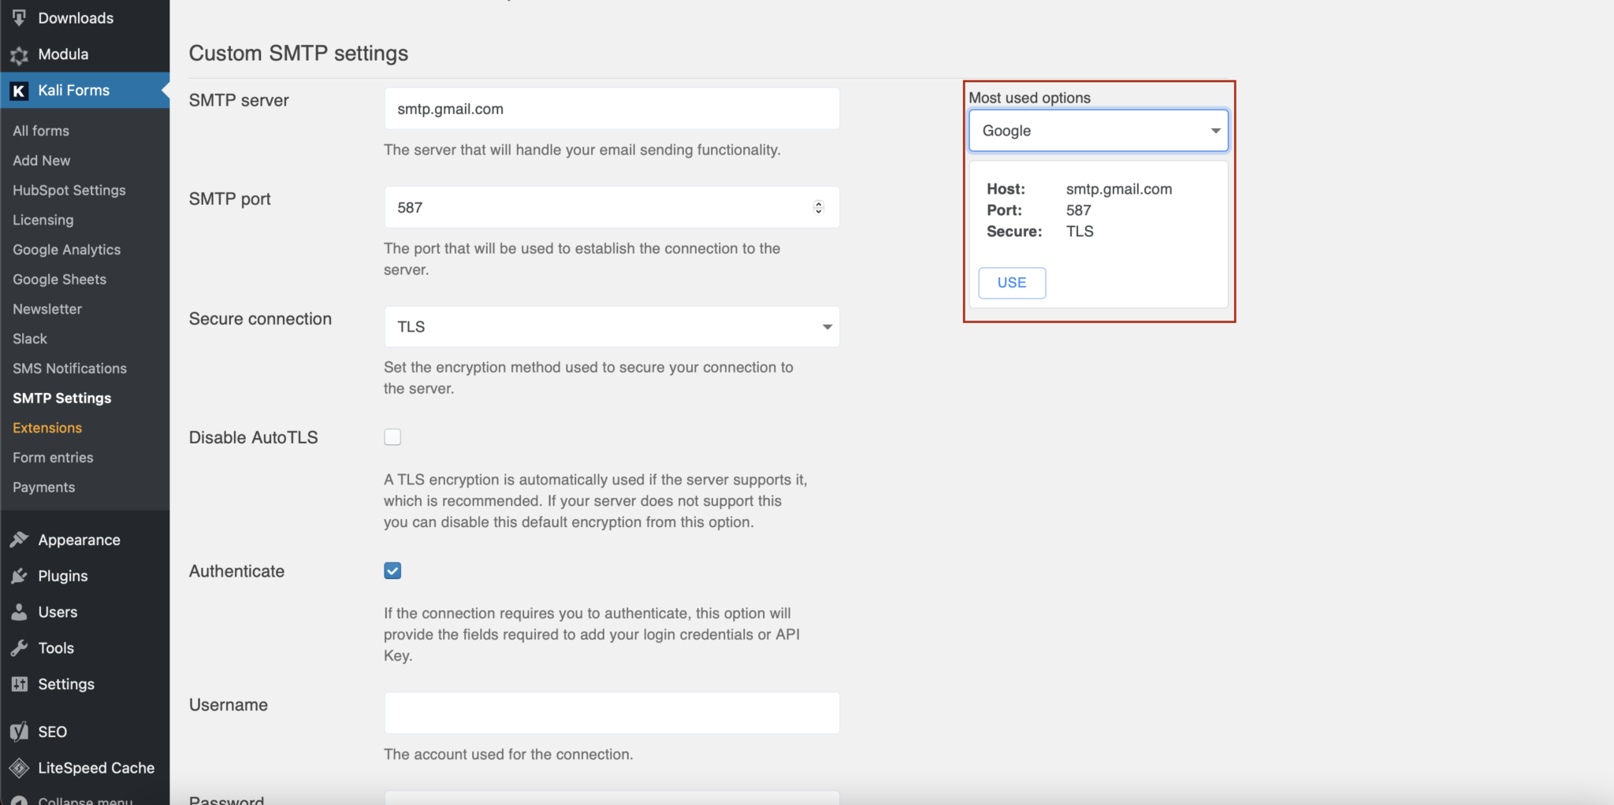Click the Plugins plug icon

tap(20, 575)
